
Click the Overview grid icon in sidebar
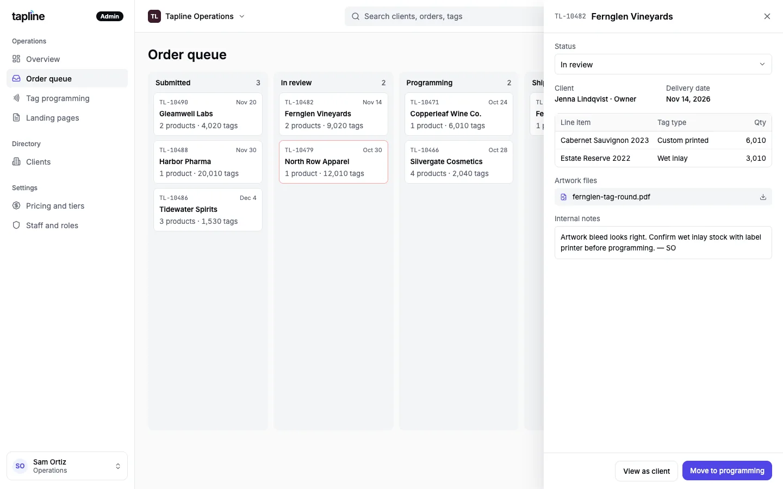click(x=16, y=59)
